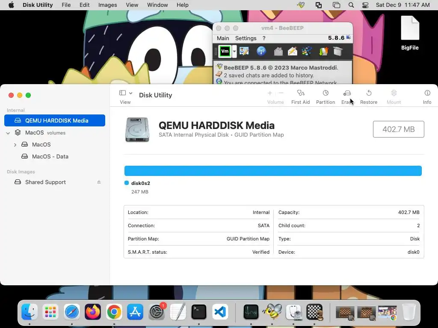
Task: Select the MacOS volumes container row
Action: (55, 132)
